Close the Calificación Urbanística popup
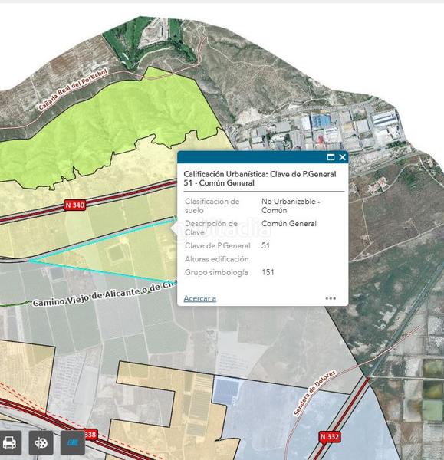This screenshot has width=444, height=460. pos(342,157)
